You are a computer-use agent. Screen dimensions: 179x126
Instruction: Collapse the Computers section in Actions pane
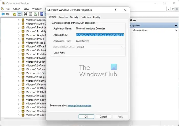[x=176, y=25]
